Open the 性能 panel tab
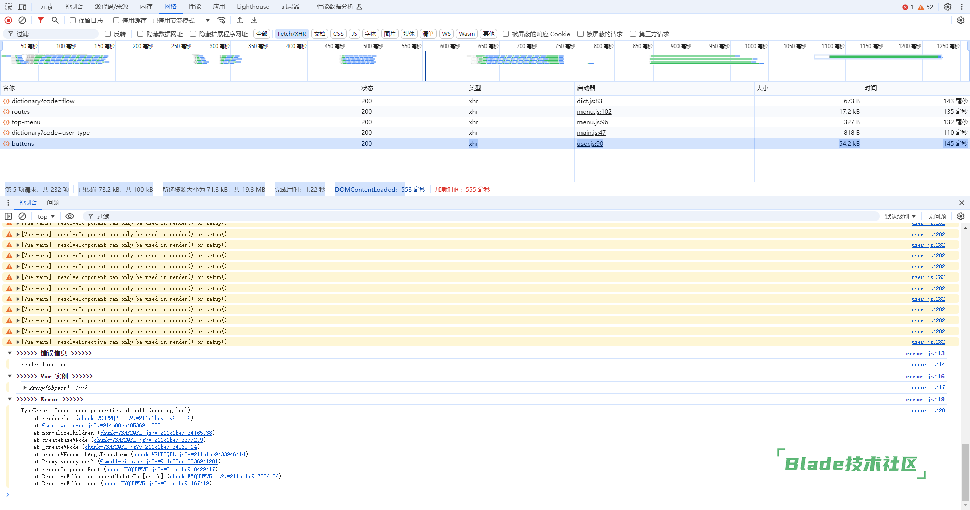The image size is (970, 510). tap(195, 7)
